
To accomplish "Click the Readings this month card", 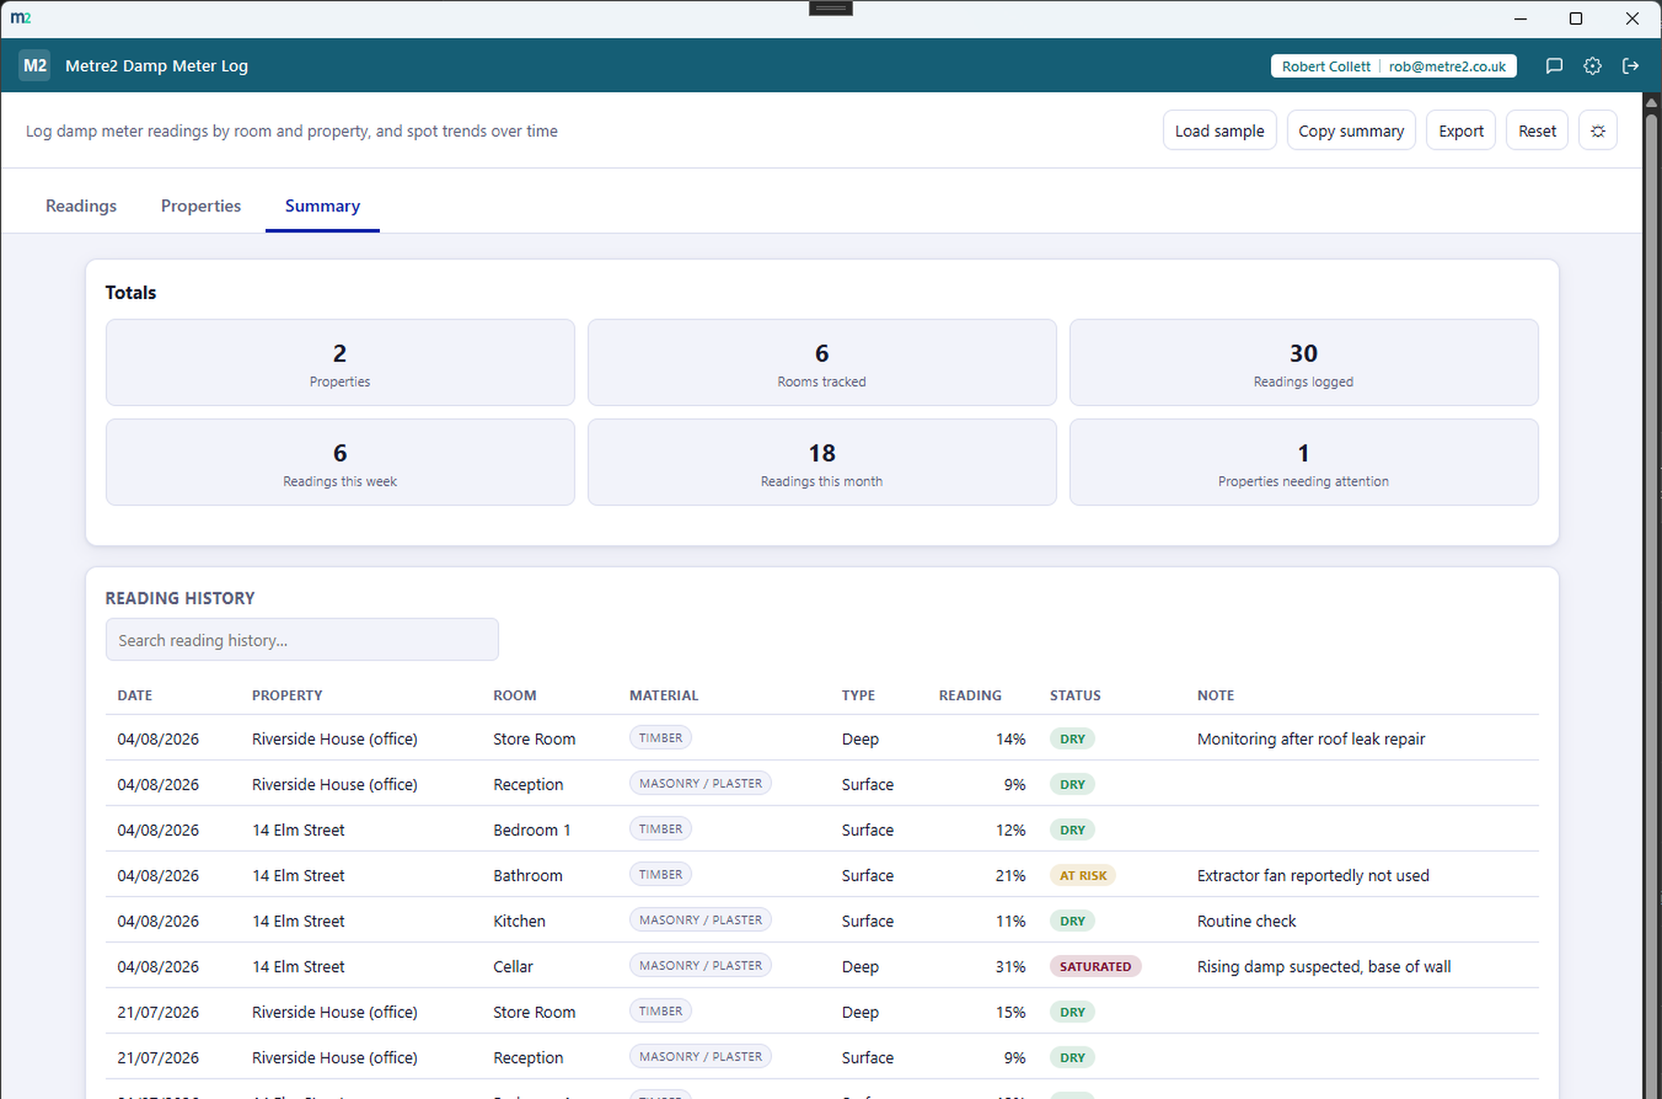I will (822, 462).
